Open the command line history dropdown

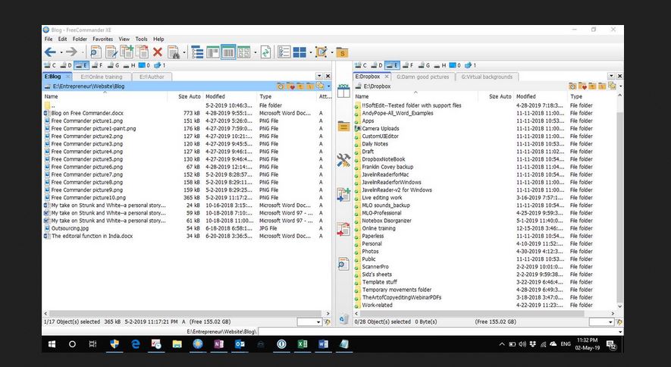[620, 331]
